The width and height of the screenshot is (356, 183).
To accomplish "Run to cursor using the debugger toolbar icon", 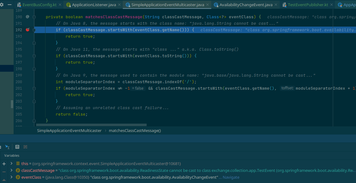I will [7, 147].
